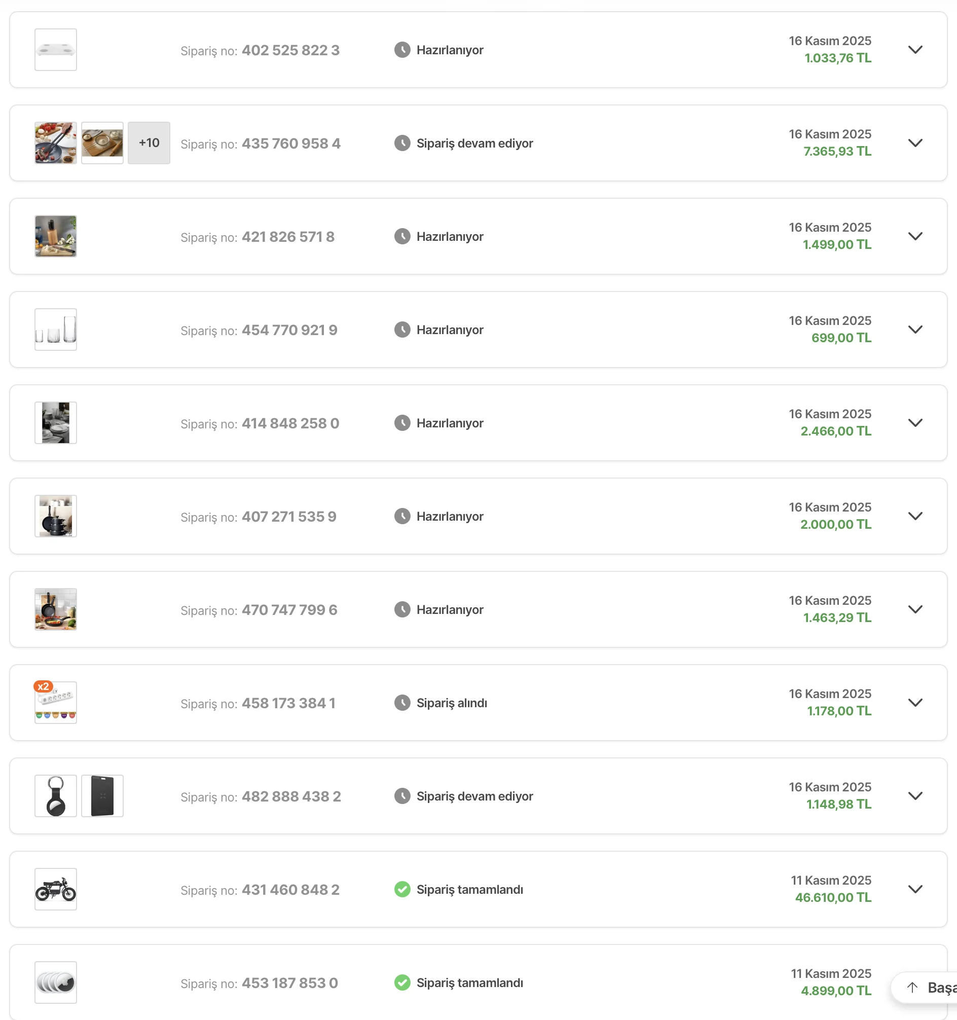Click green checkmark icon for order 453 187 853 0
The image size is (957, 1020).
402,982
